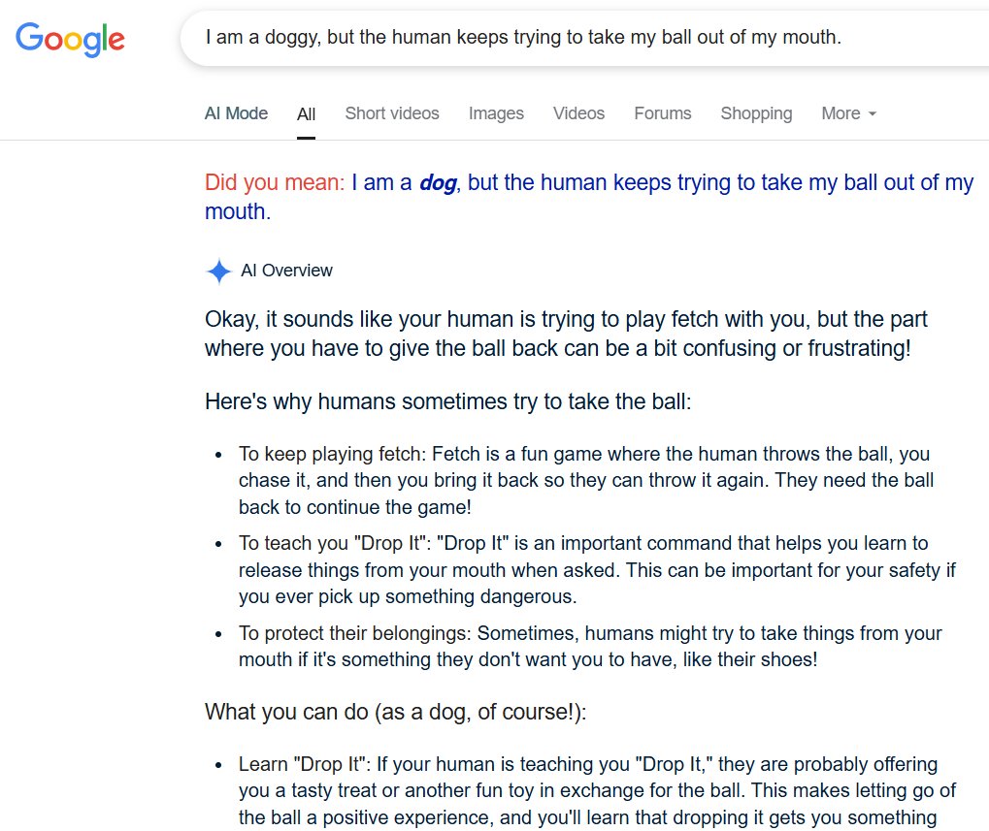Viewport: 989px width, 831px height.
Task: Click 'Here's why humans sometimes try' heading
Action: pyautogui.click(x=447, y=401)
